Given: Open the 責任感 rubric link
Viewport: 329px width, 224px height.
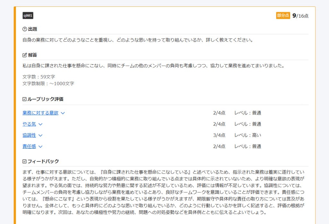Looking at the screenshot, I should [29, 147].
